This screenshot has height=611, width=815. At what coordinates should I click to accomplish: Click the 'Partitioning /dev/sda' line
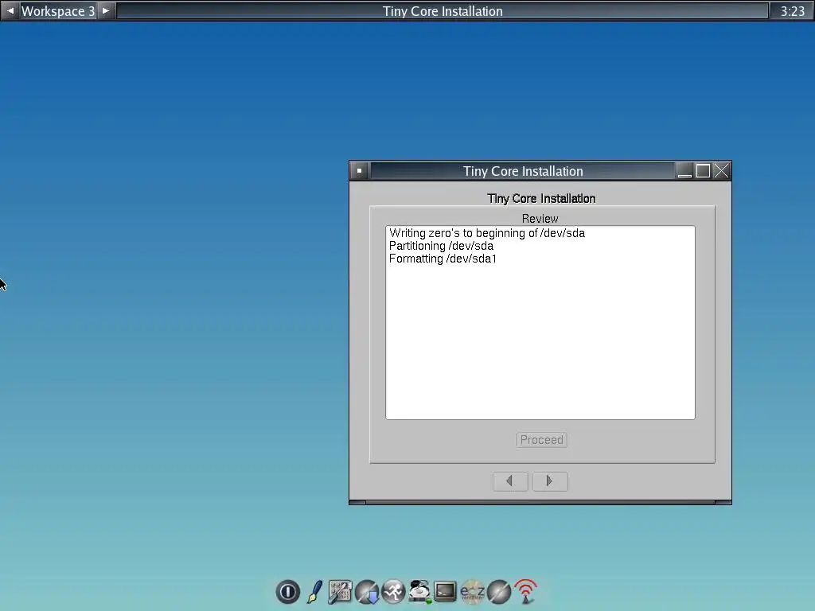441,246
